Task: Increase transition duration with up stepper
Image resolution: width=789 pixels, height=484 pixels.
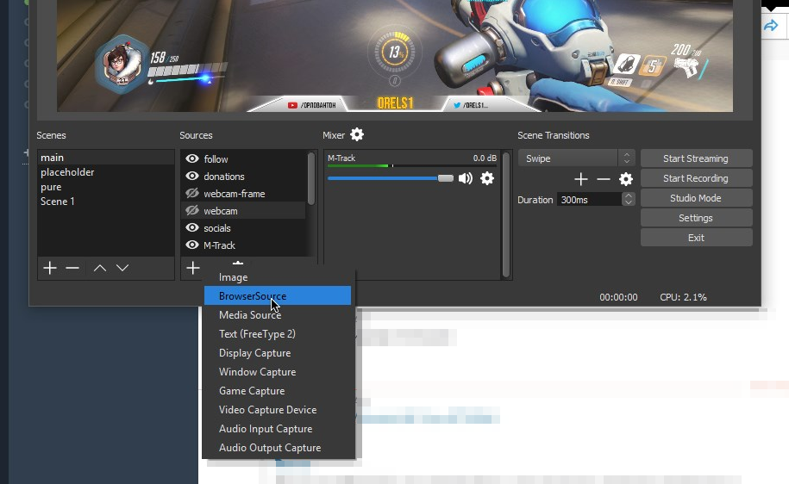Action: (x=628, y=196)
